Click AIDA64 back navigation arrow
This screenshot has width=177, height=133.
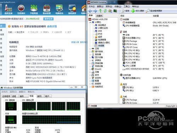coord(90,11)
